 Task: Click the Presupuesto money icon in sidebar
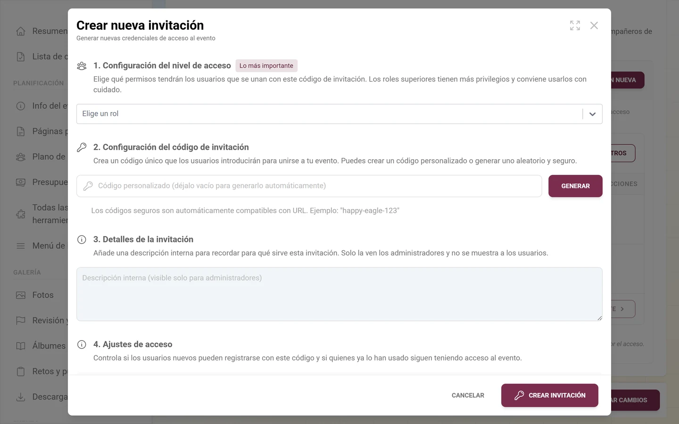coord(21,182)
